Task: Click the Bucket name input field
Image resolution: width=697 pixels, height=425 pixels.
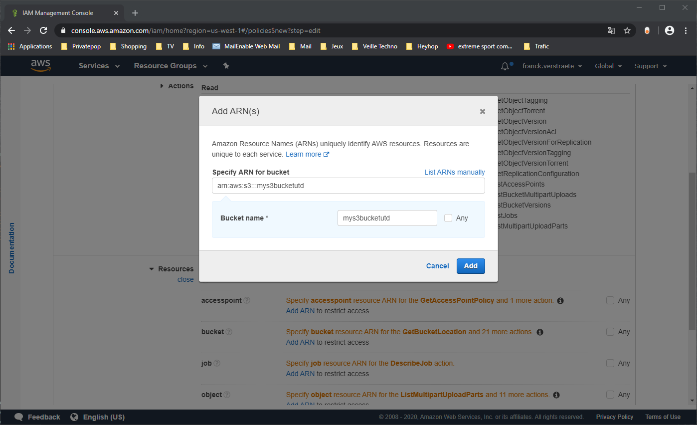Action: 387,218
